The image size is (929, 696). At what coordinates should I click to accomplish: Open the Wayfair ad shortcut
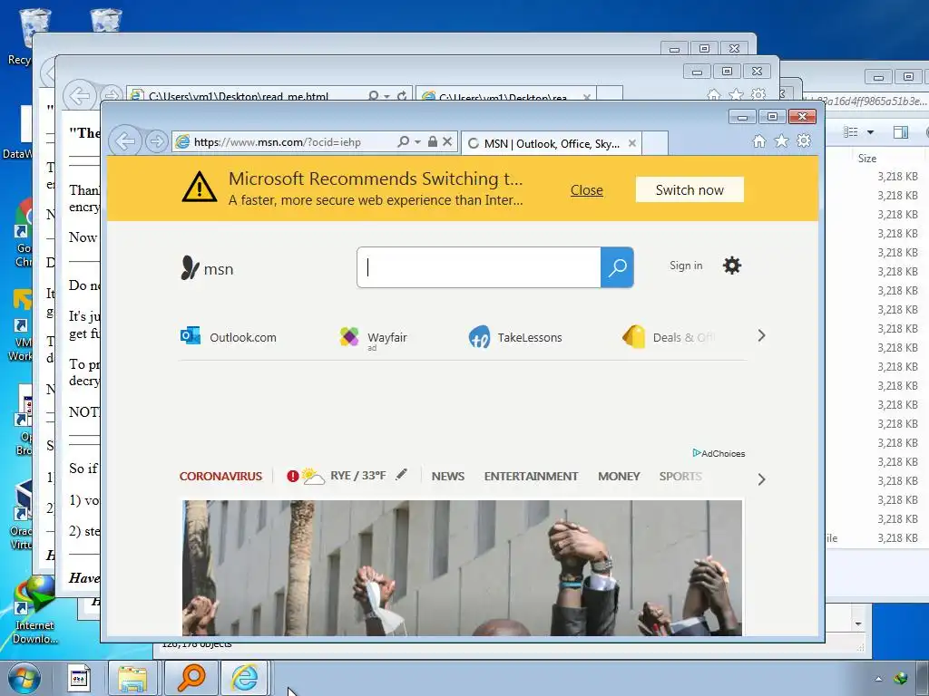(373, 337)
